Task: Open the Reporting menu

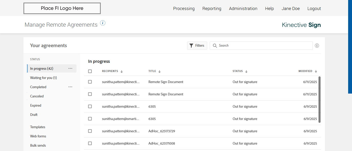Action: point(212,8)
